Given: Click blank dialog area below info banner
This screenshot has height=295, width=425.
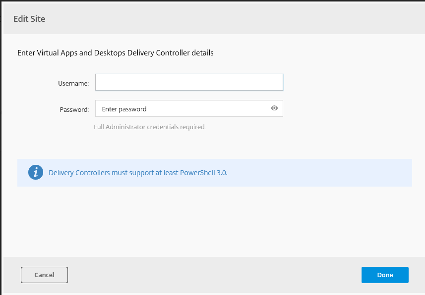Looking at the screenshot, I should point(213,220).
